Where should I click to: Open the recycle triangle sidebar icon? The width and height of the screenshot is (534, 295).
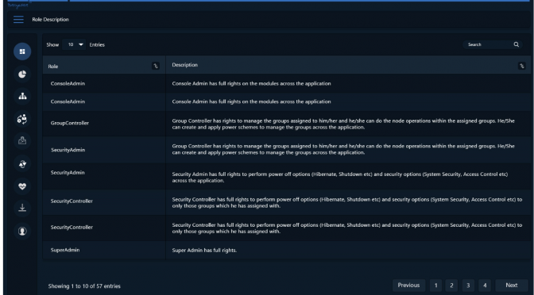click(x=22, y=164)
